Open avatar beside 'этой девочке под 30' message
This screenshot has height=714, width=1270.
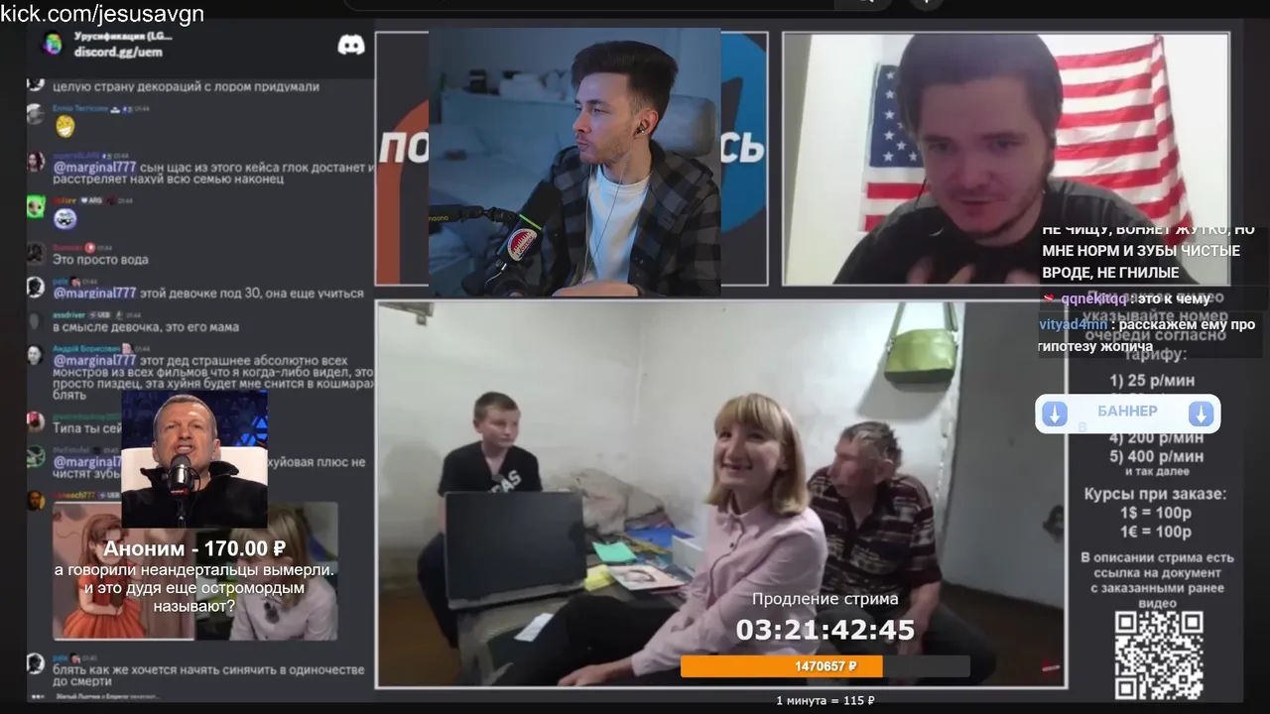(x=36, y=287)
